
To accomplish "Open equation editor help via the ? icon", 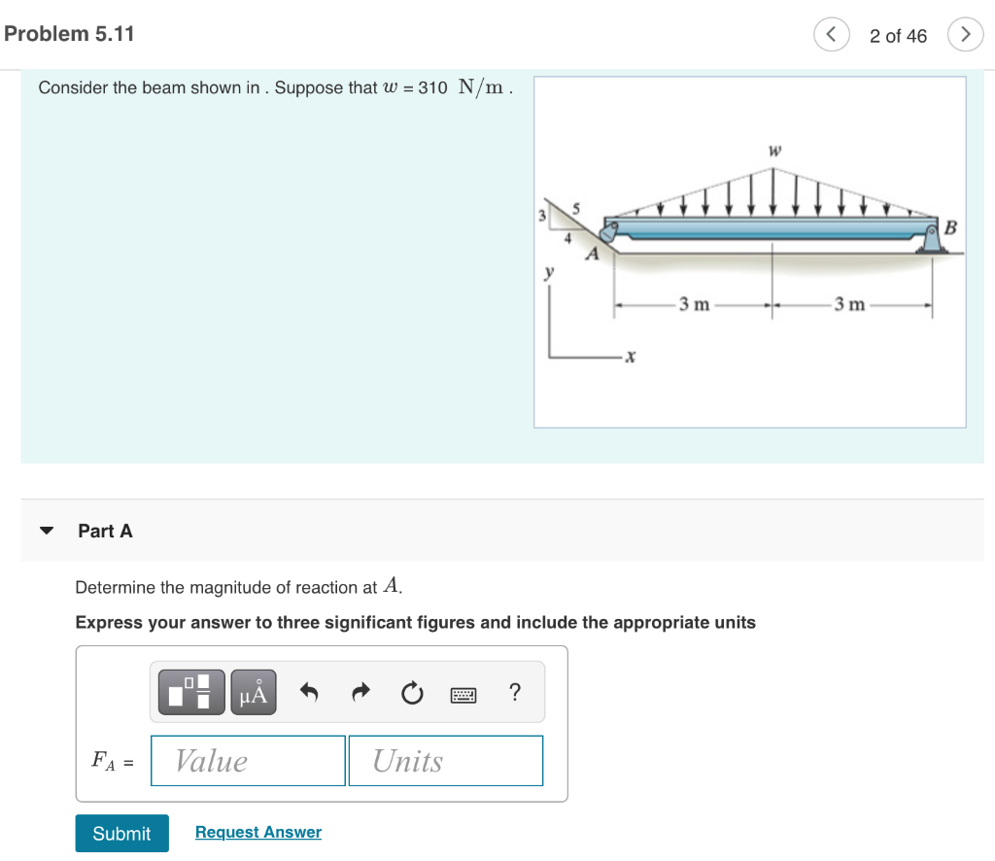I will click(514, 692).
